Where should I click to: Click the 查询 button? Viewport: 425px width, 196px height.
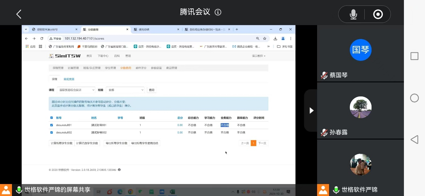coord(152,90)
